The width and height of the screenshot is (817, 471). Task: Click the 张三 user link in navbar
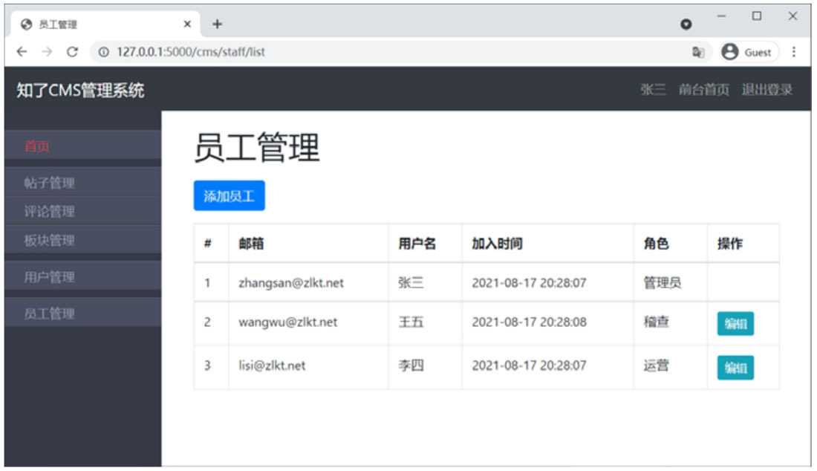click(x=653, y=90)
